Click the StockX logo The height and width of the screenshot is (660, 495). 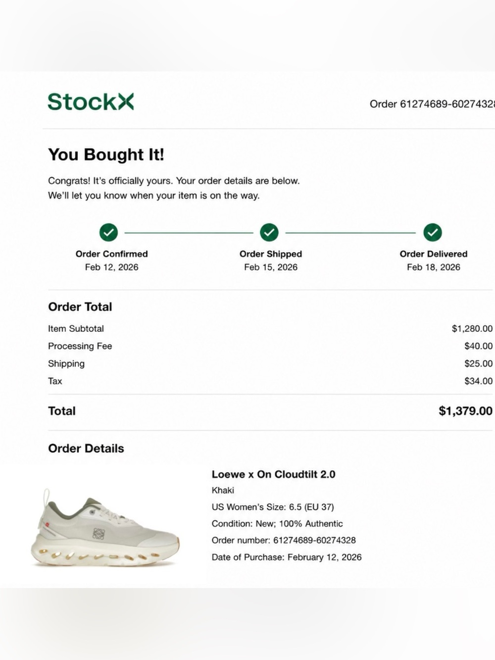coord(91,102)
